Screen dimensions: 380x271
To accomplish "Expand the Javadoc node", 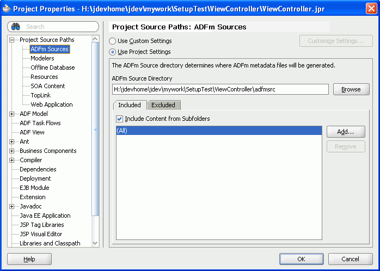I will [11, 206].
